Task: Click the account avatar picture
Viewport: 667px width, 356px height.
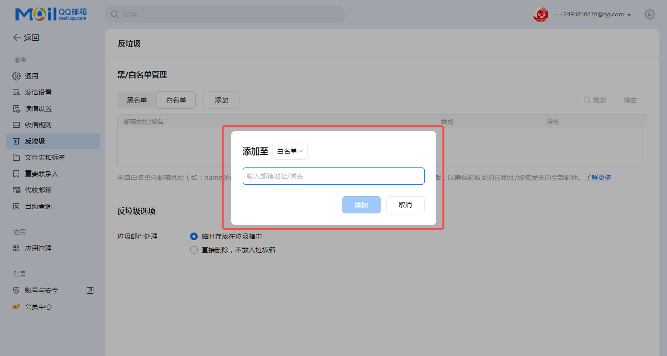Action: [x=541, y=14]
